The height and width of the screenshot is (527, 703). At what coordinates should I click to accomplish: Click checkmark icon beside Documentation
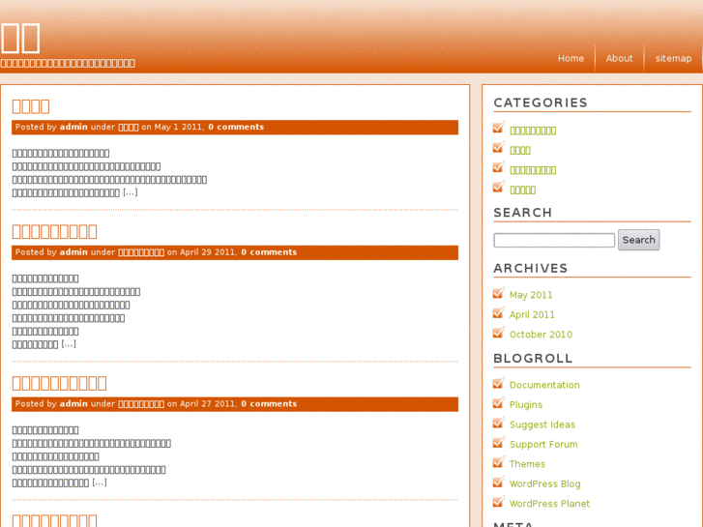[x=499, y=383]
